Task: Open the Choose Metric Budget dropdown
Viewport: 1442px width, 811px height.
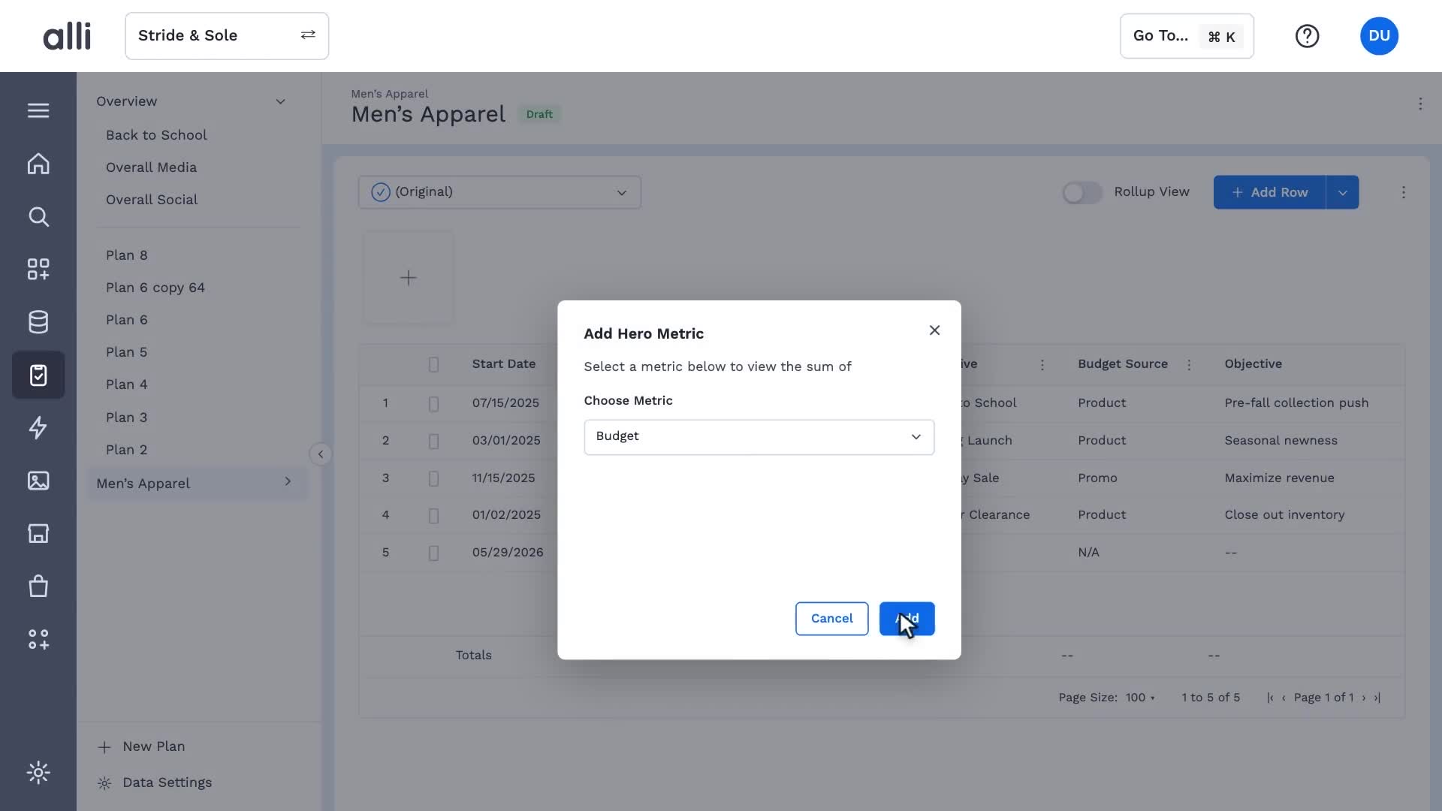Action: [759, 437]
